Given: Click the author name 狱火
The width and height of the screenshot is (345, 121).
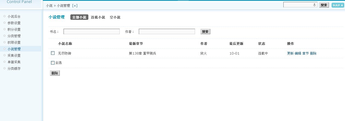Looking at the screenshot, I should (204, 53).
